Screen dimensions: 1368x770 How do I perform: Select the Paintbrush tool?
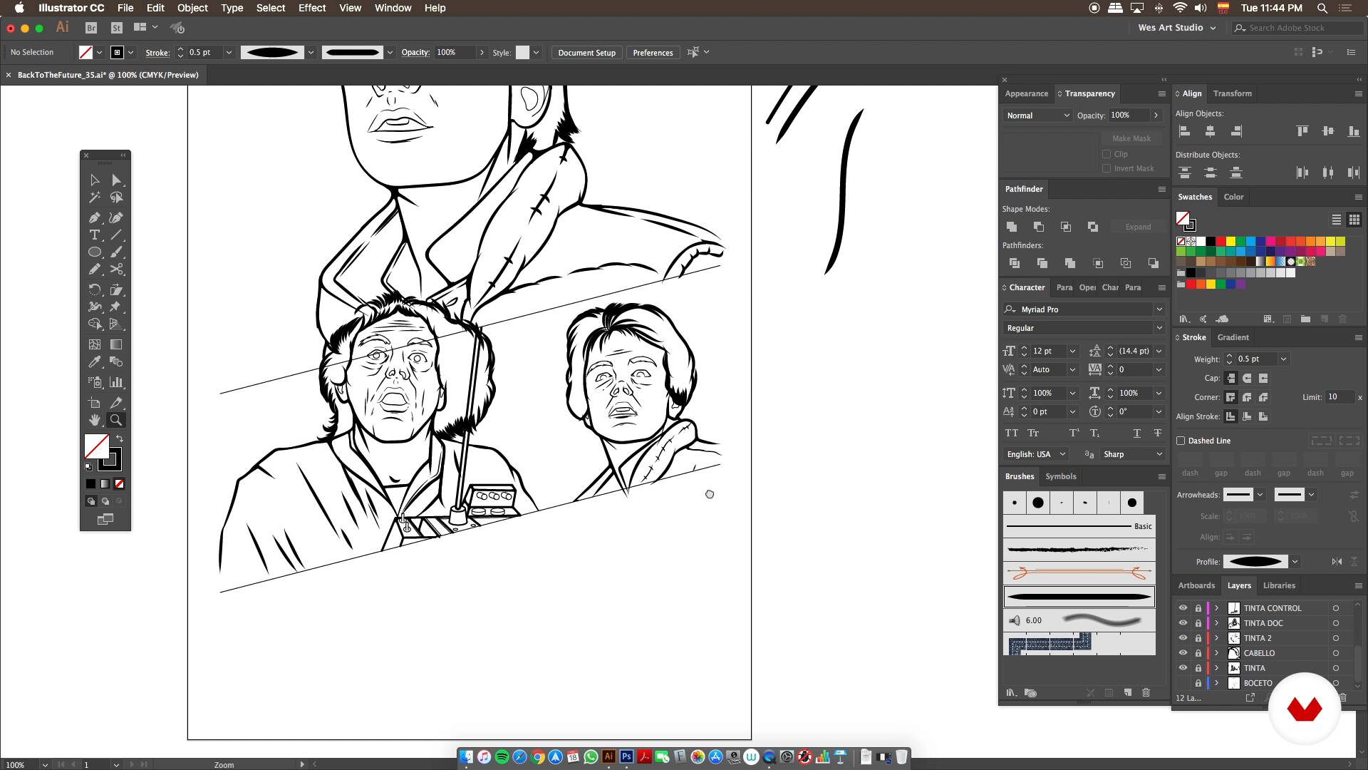pyautogui.click(x=116, y=252)
